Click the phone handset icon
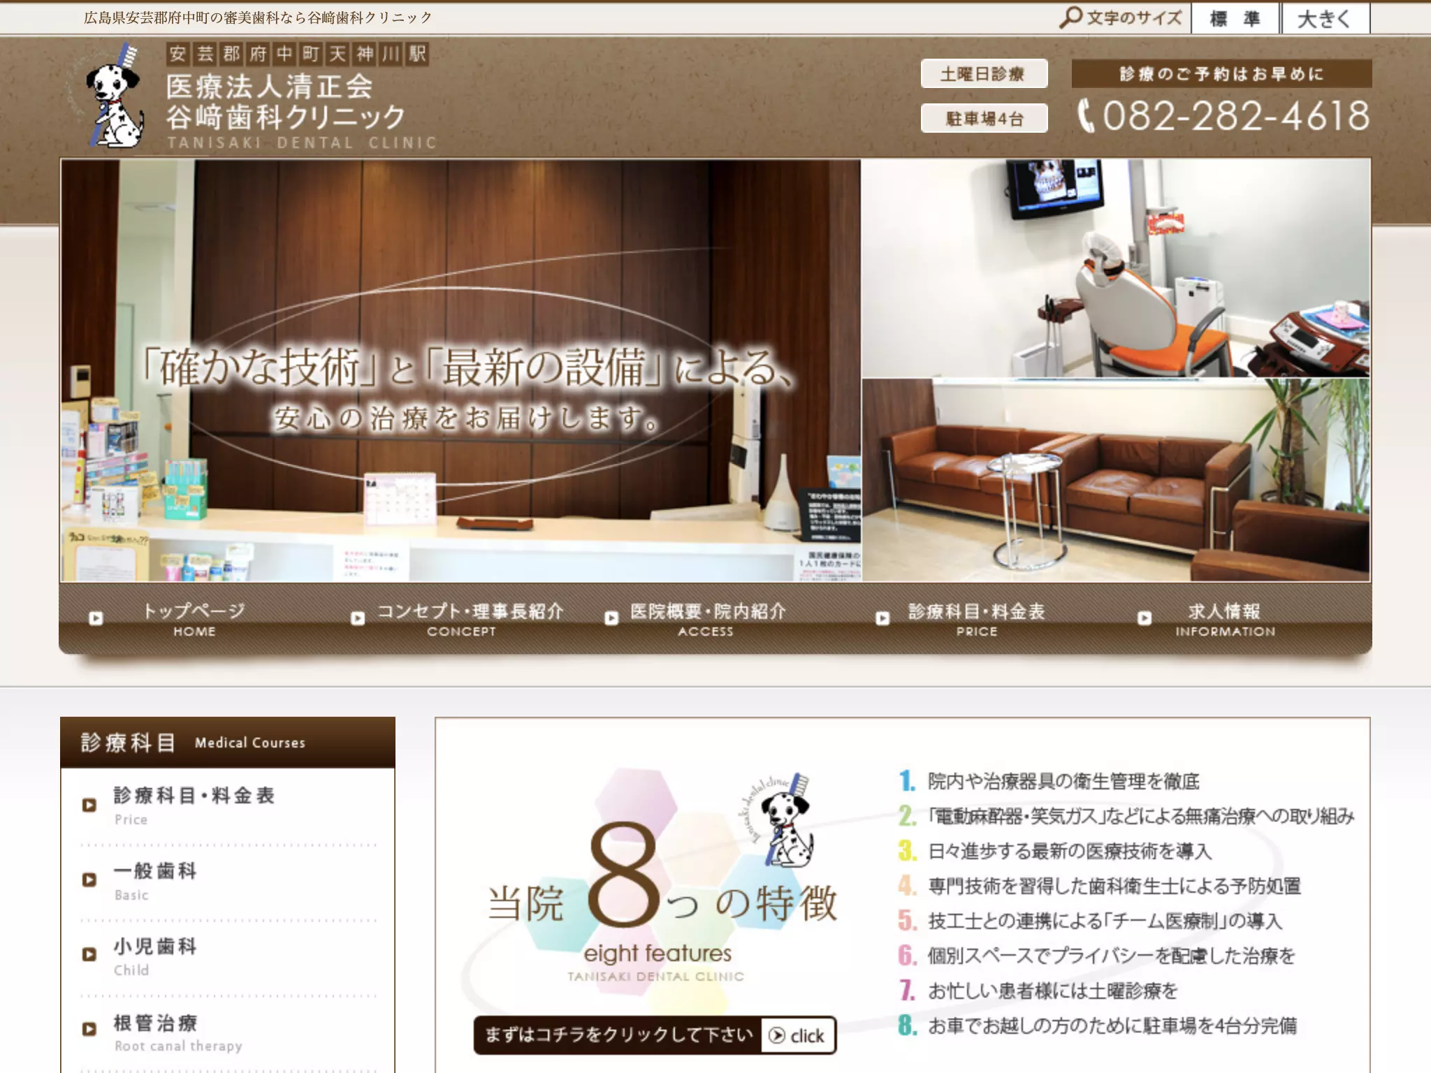The image size is (1431, 1073). (1085, 116)
